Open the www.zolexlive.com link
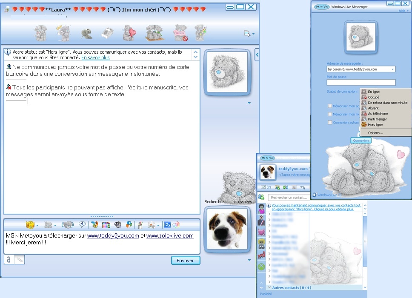The height and width of the screenshot is (298, 412). 170,236
